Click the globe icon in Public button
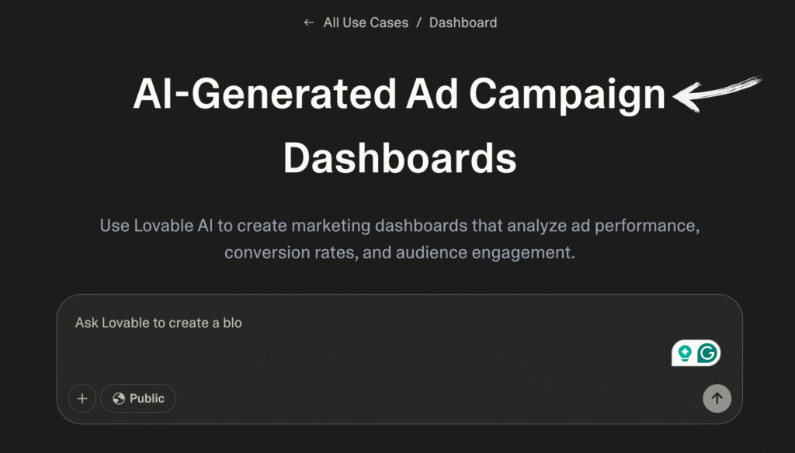 click(119, 399)
